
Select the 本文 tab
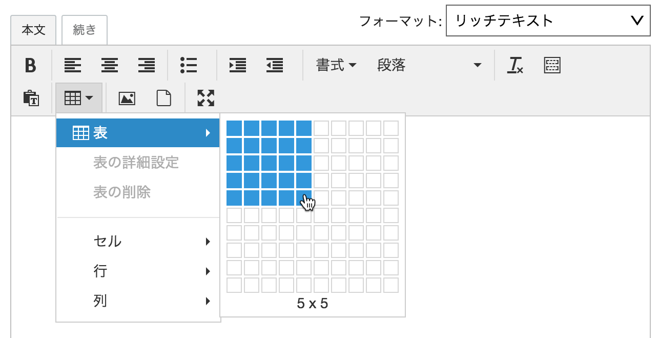click(34, 30)
